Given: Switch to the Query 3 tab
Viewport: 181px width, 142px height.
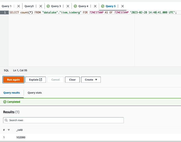Looking at the screenshot, I should [56, 6].
